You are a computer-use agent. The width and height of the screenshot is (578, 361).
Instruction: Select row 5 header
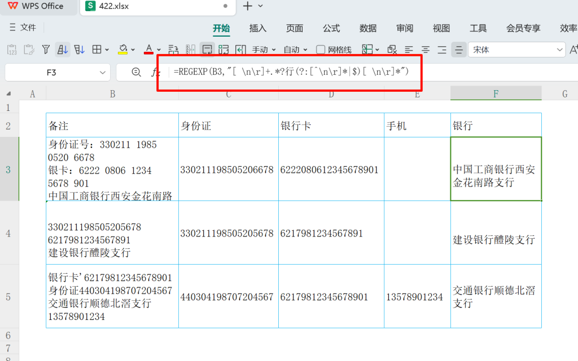[x=8, y=297]
